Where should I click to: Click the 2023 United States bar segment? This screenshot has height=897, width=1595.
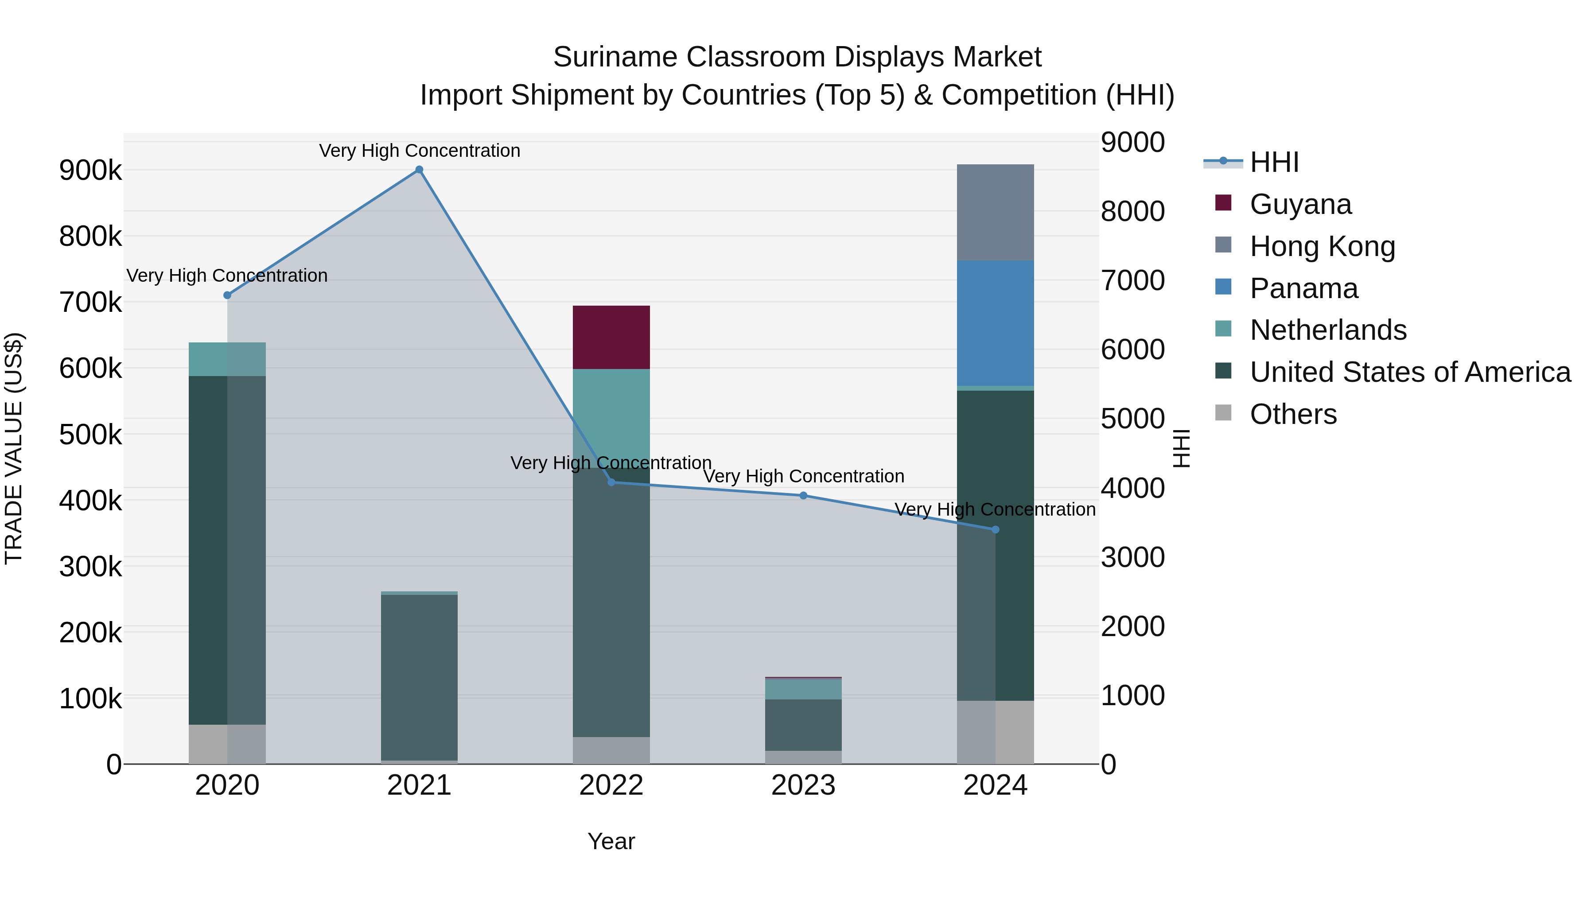pyautogui.click(x=803, y=725)
